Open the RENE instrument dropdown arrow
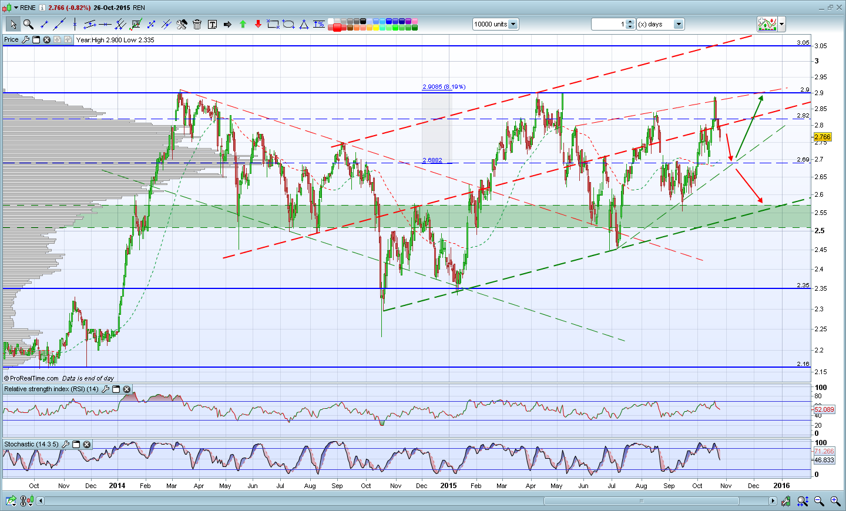Screen dimensions: 846x511 [x=16, y=8]
